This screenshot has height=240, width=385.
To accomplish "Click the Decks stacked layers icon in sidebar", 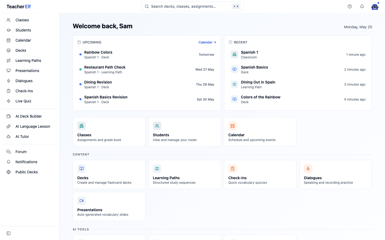I will pos(9,50).
